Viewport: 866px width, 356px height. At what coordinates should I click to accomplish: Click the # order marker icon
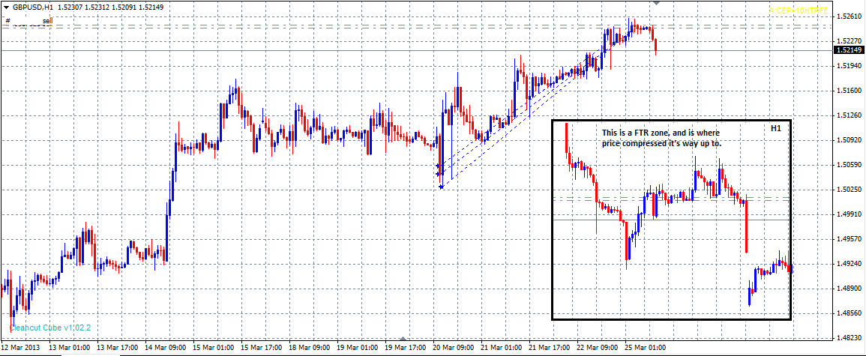click(7, 21)
